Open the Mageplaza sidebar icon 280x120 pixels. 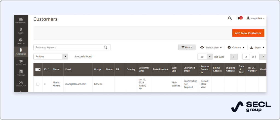[x=21, y=83]
